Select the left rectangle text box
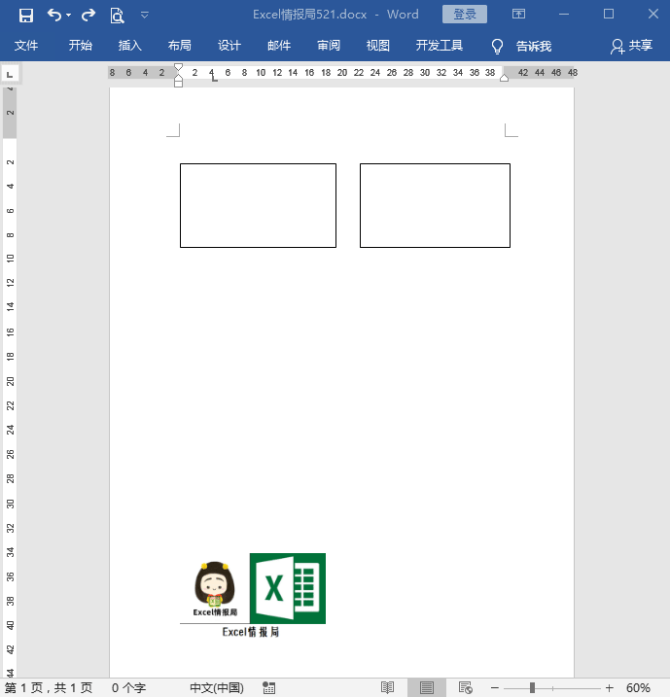670x697 pixels. [258, 205]
